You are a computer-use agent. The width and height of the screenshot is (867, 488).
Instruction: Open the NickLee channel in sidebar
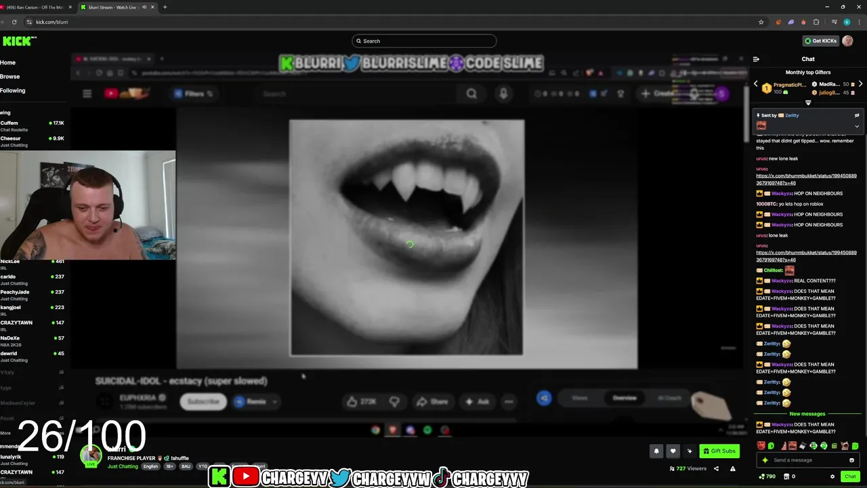click(33, 264)
